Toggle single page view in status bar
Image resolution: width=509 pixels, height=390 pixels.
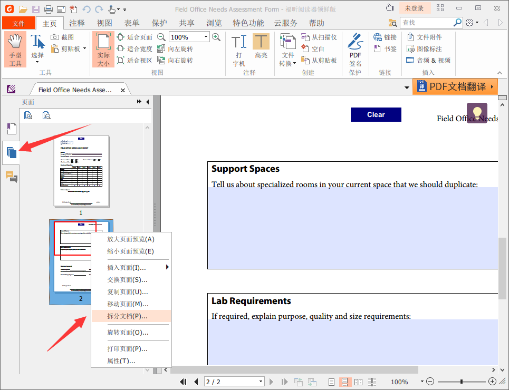(331, 382)
